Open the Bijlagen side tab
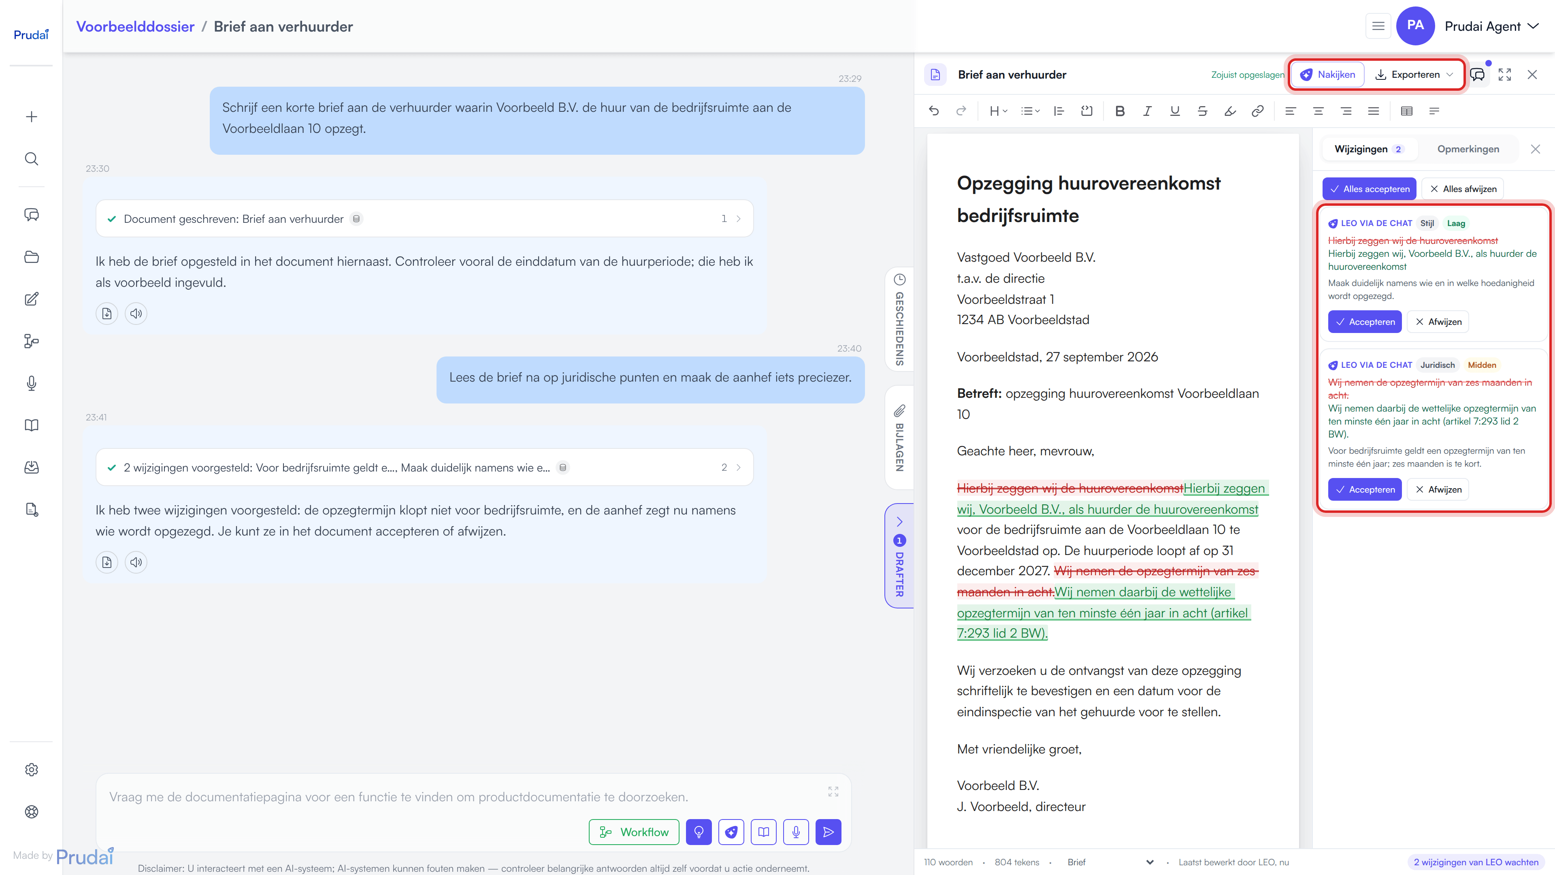The width and height of the screenshot is (1555, 875). pyautogui.click(x=899, y=438)
